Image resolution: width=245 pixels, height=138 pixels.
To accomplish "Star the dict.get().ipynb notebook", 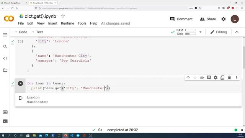I will point(63,16).
